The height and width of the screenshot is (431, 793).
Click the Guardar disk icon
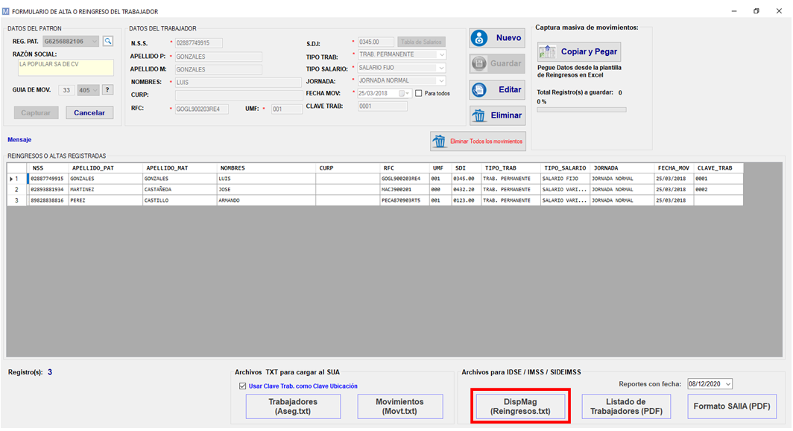pos(479,64)
